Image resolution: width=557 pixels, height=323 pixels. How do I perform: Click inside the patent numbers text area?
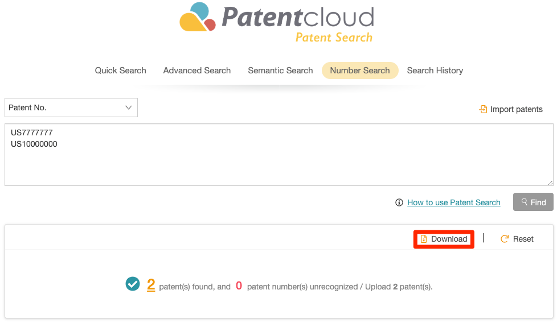coord(279,155)
